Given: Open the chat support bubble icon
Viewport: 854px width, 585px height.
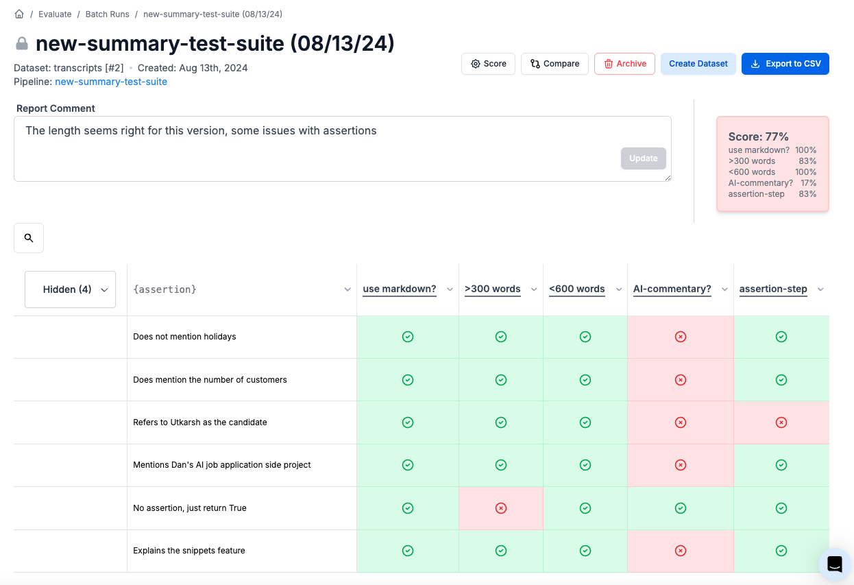Looking at the screenshot, I should 834,564.
